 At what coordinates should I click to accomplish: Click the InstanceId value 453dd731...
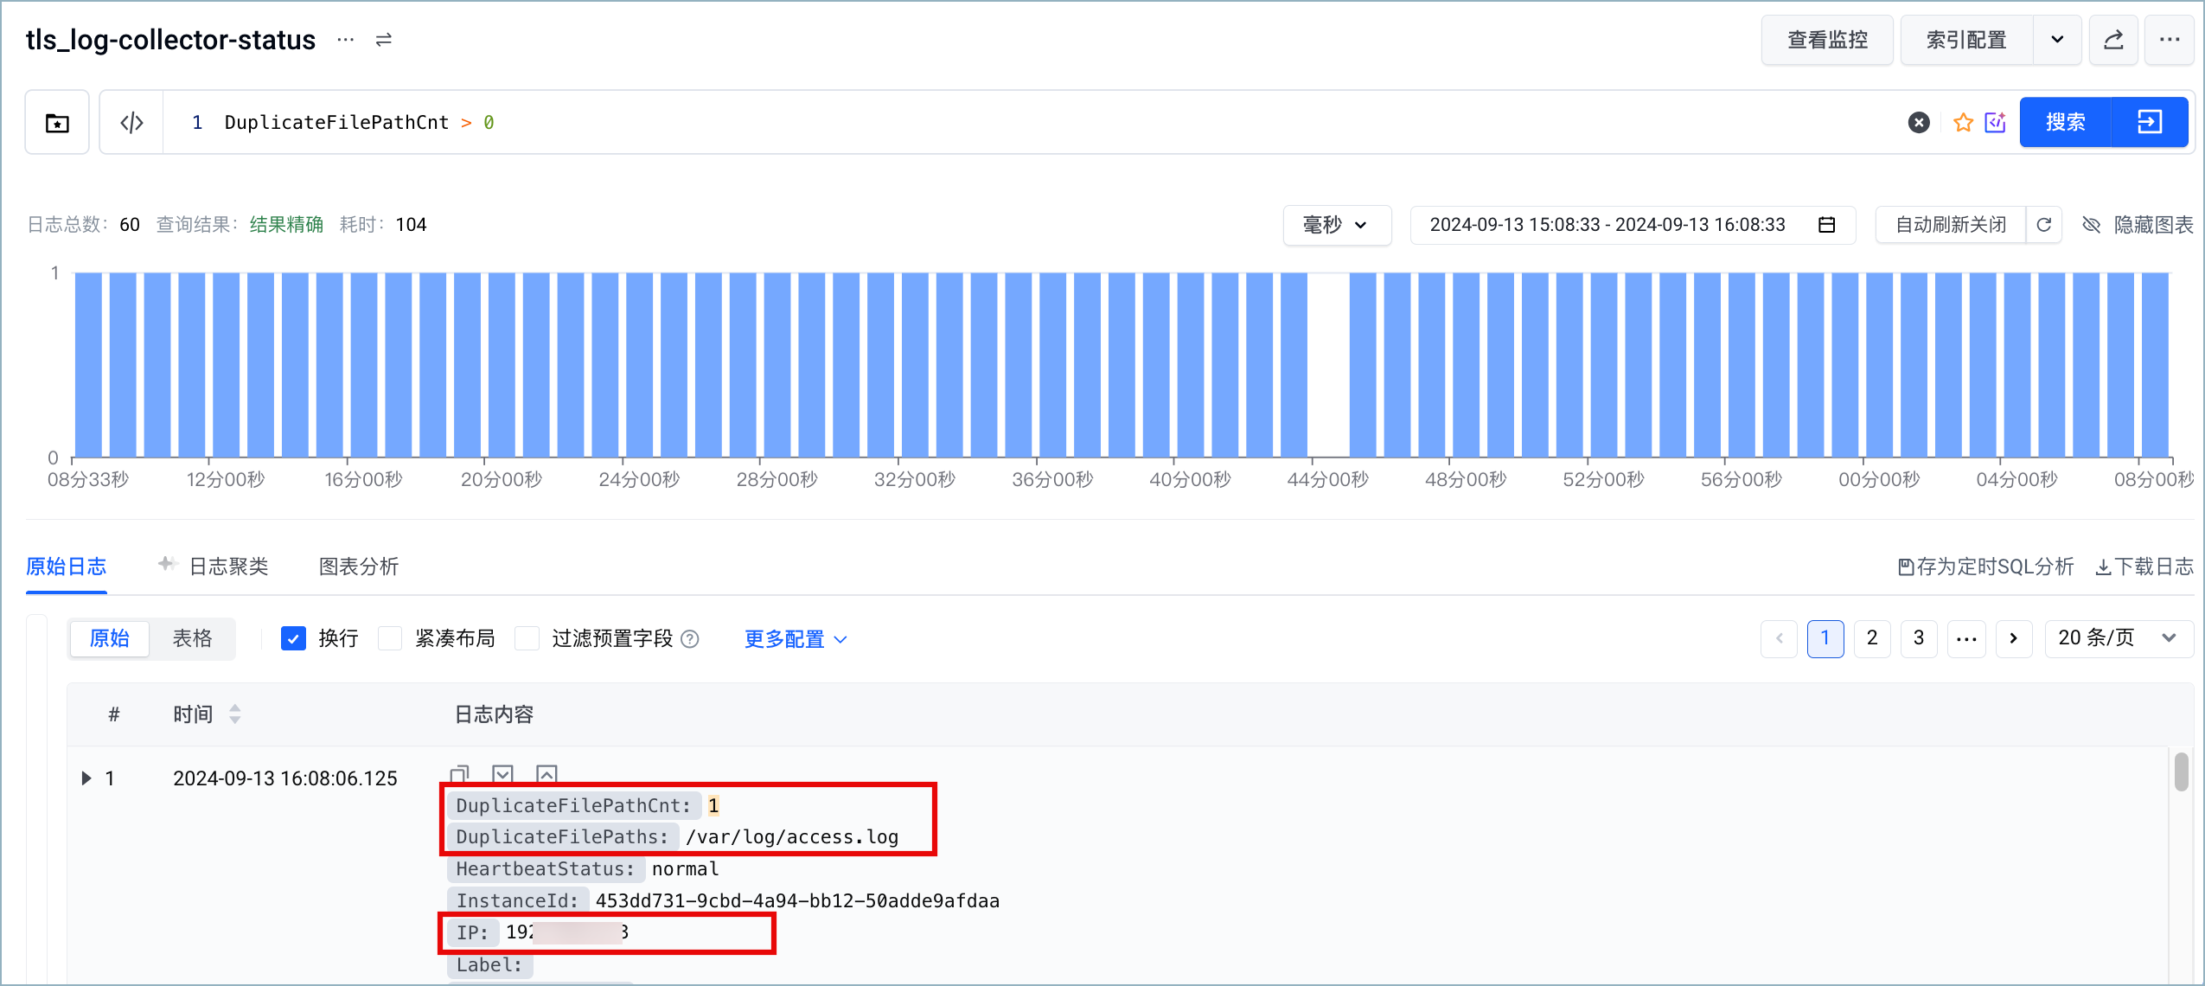pyautogui.click(x=797, y=900)
